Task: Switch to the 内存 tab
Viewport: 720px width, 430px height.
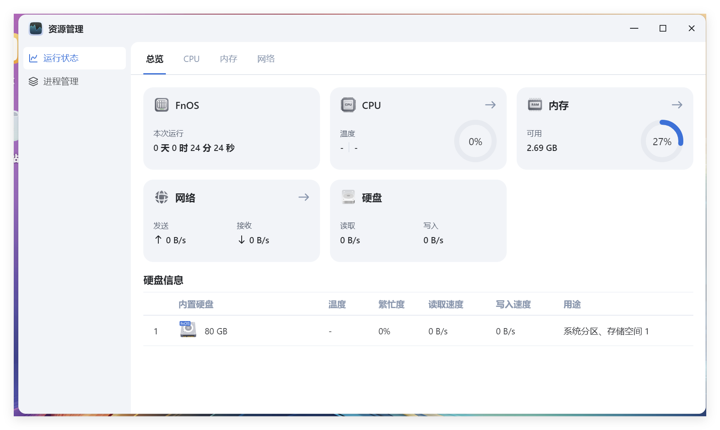Action: coord(229,59)
